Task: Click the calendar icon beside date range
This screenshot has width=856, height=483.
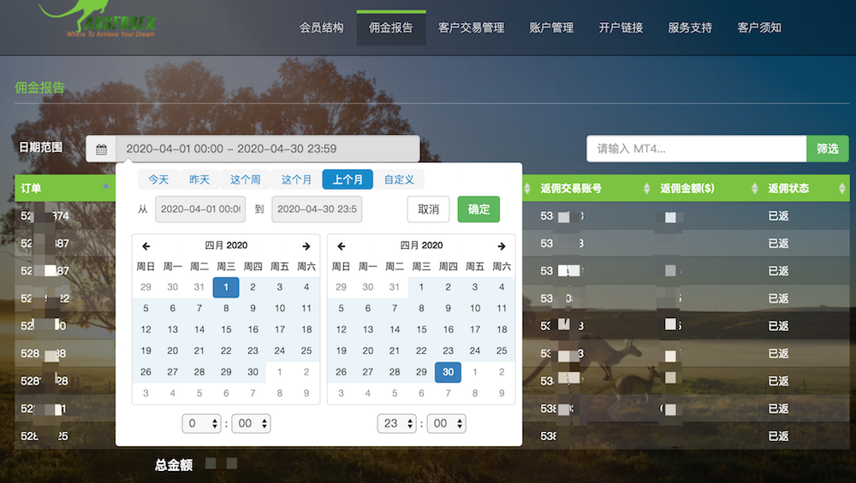Action: click(x=101, y=150)
